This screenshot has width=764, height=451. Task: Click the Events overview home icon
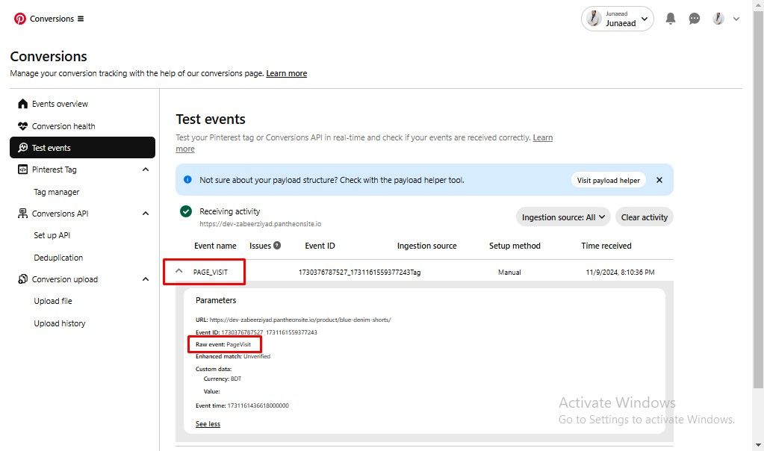click(x=23, y=104)
